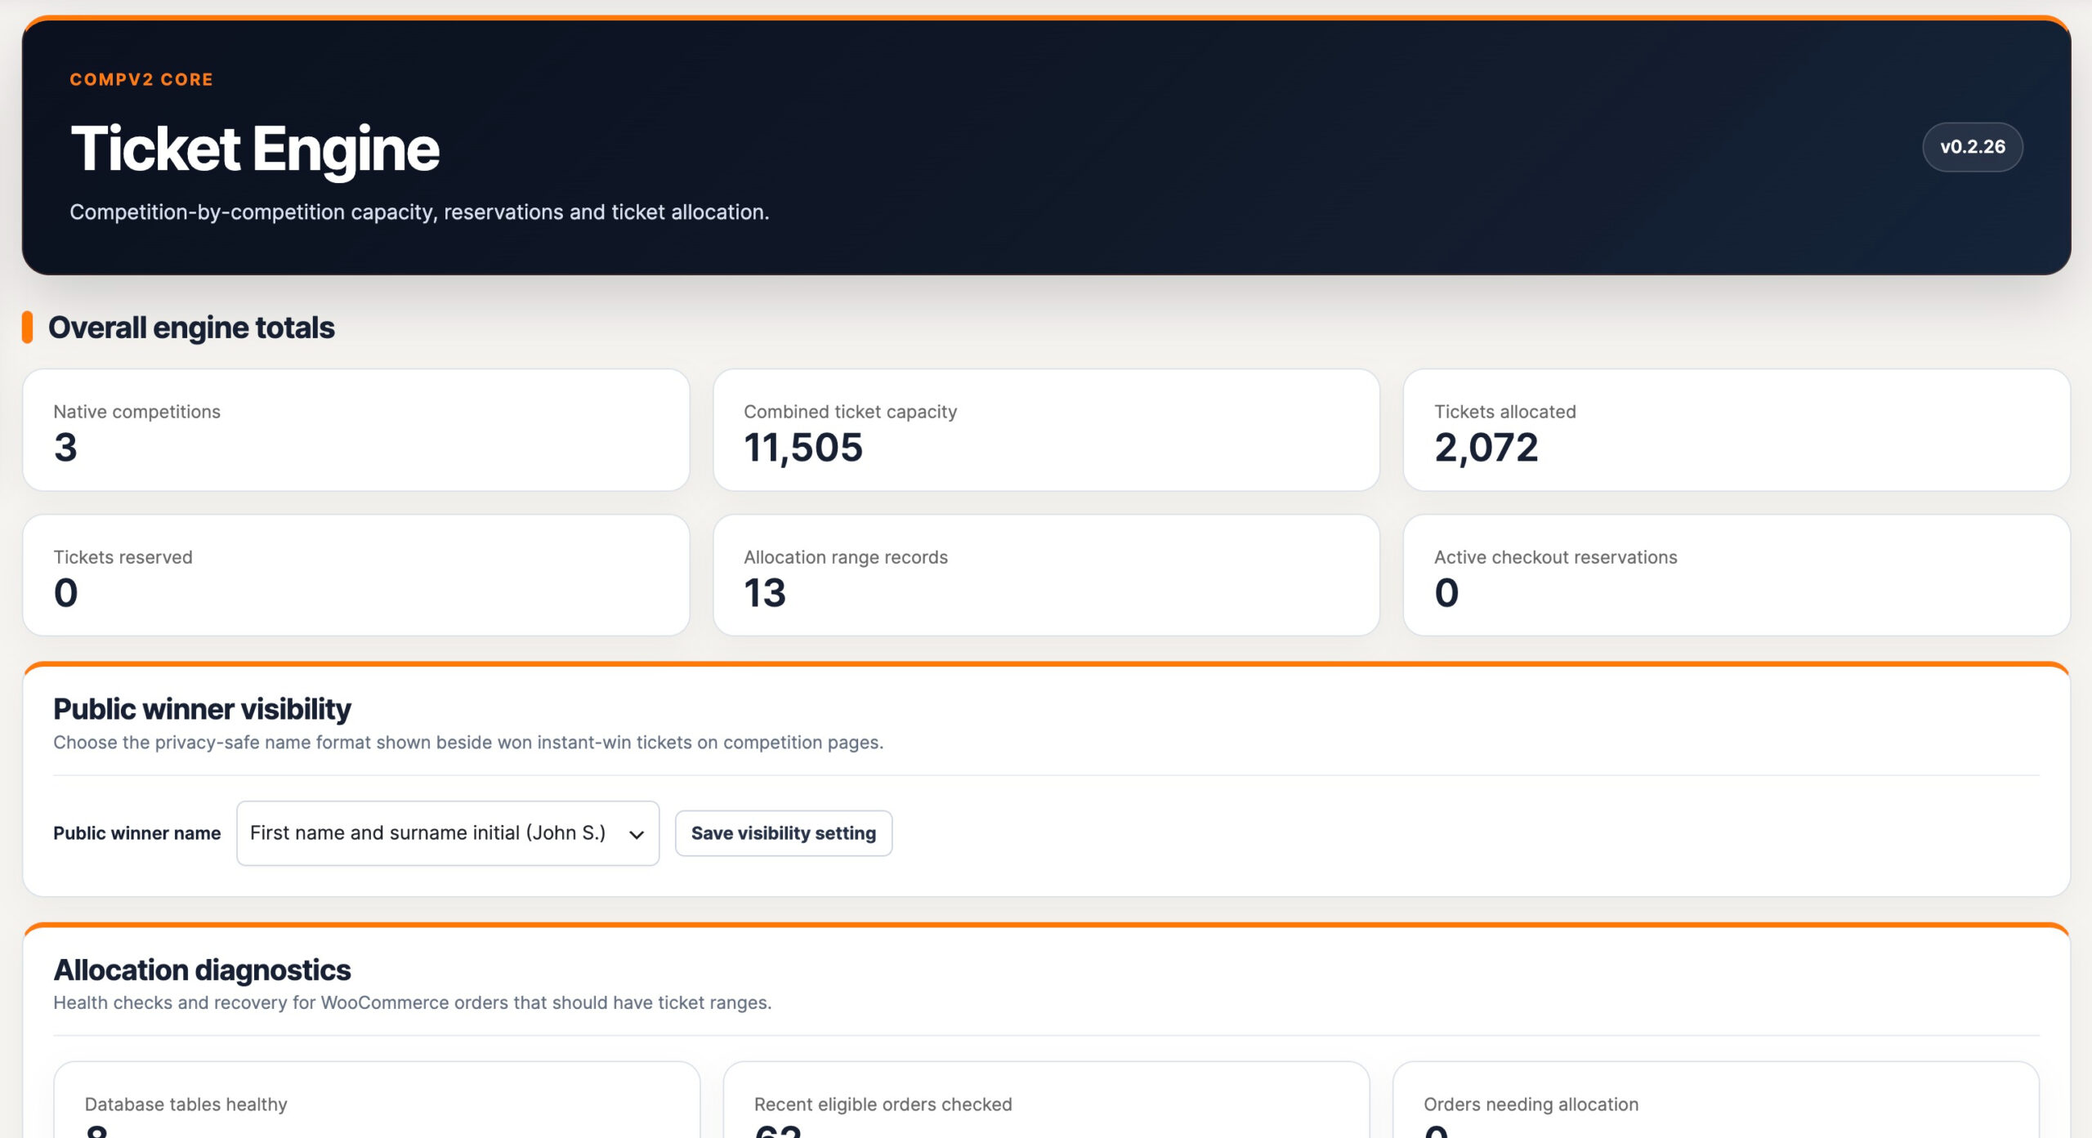
Task: Select the Native competitions card
Action: pos(356,430)
